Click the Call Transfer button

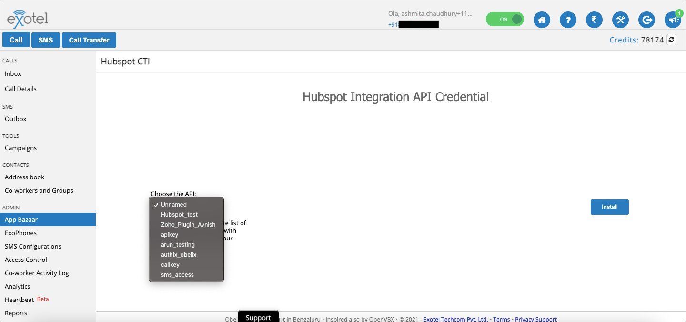[89, 40]
